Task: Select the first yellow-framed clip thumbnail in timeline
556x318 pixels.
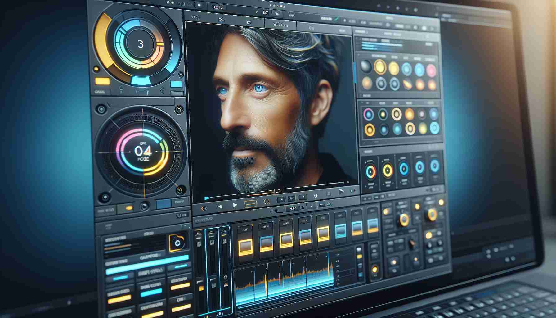Action: pos(245,247)
